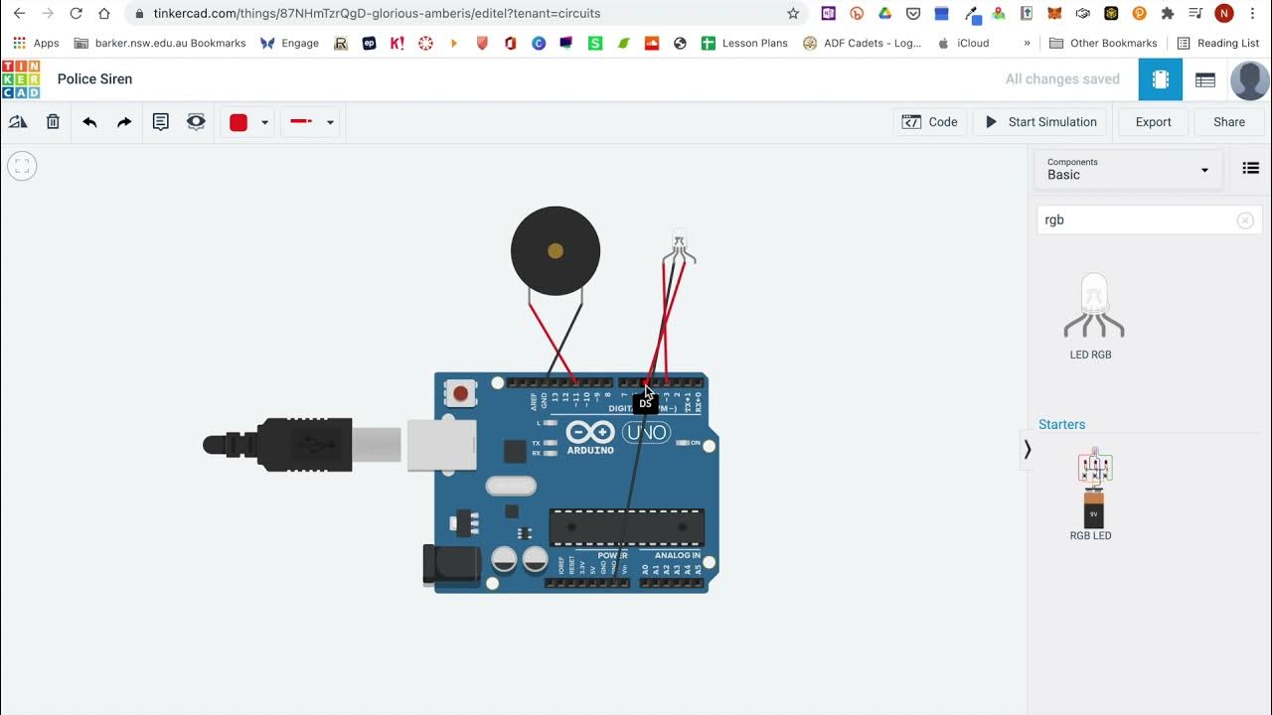Open the Chrome extensions puzzle icon
The width and height of the screenshot is (1272, 715).
coord(1168,14)
